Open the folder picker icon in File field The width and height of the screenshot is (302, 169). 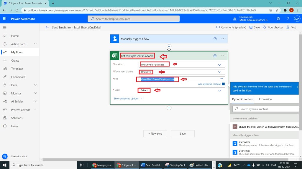click(x=221, y=79)
